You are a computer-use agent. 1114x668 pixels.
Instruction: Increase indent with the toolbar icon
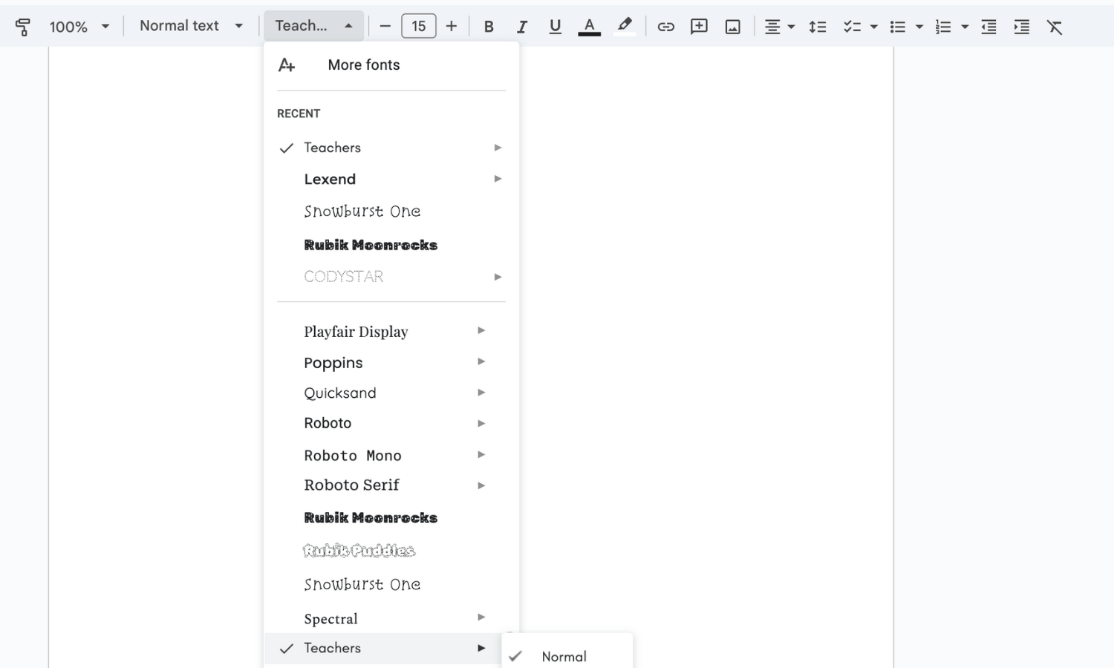coord(1022,27)
